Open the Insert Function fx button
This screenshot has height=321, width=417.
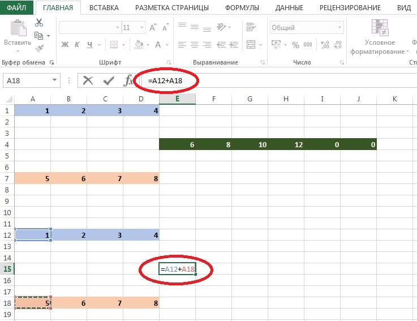click(129, 80)
